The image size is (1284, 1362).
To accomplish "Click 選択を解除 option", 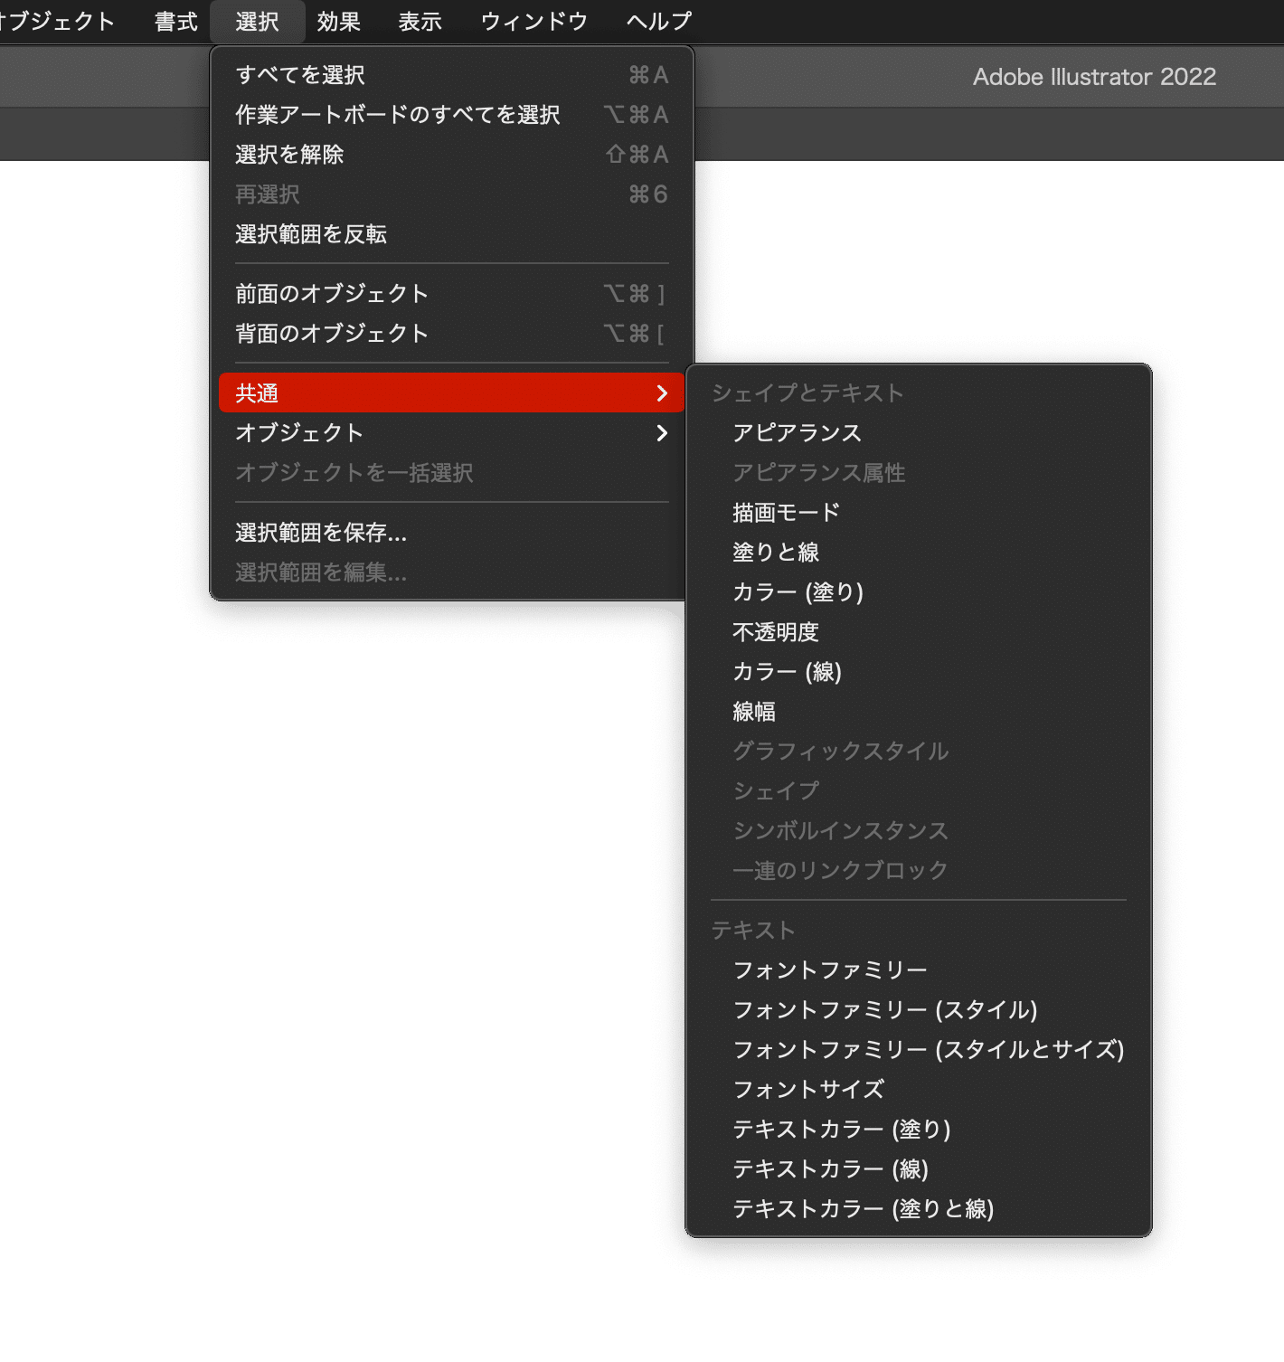I will coord(451,155).
